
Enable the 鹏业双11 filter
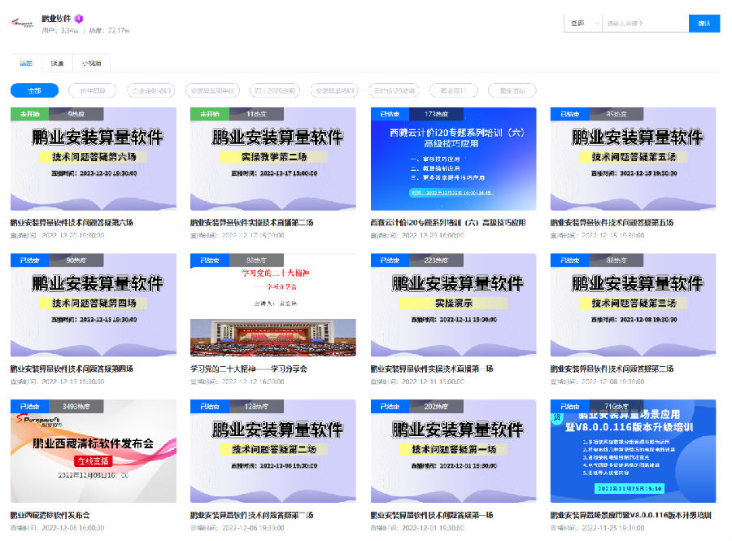click(453, 89)
